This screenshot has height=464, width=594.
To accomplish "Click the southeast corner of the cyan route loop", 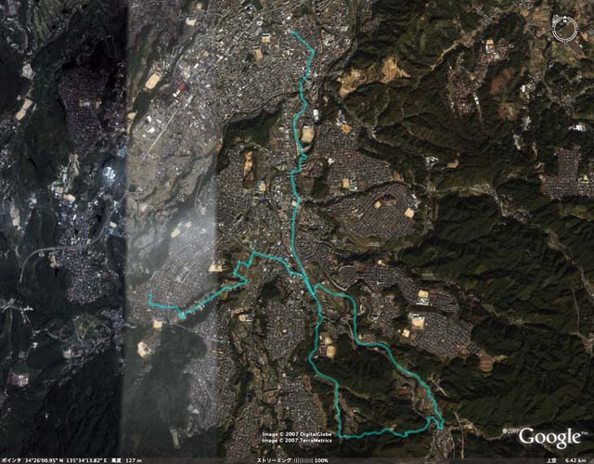I will coord(441,427).
